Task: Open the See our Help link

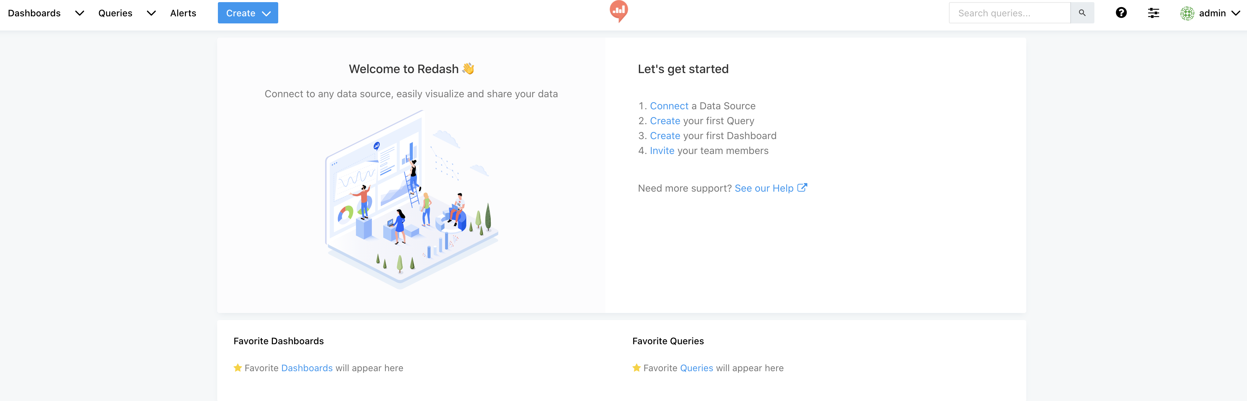Action: point(764,188)
